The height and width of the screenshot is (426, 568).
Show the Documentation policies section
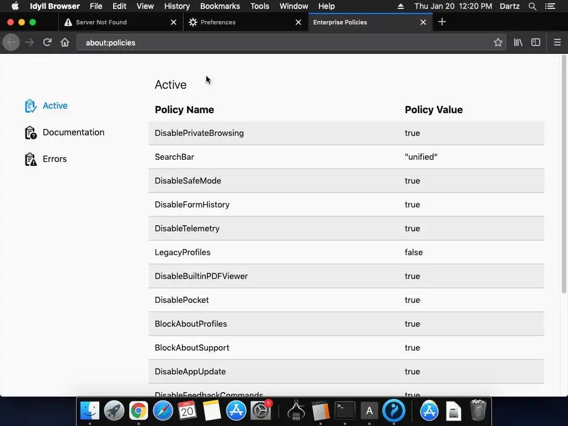click(x=73, y=132)
